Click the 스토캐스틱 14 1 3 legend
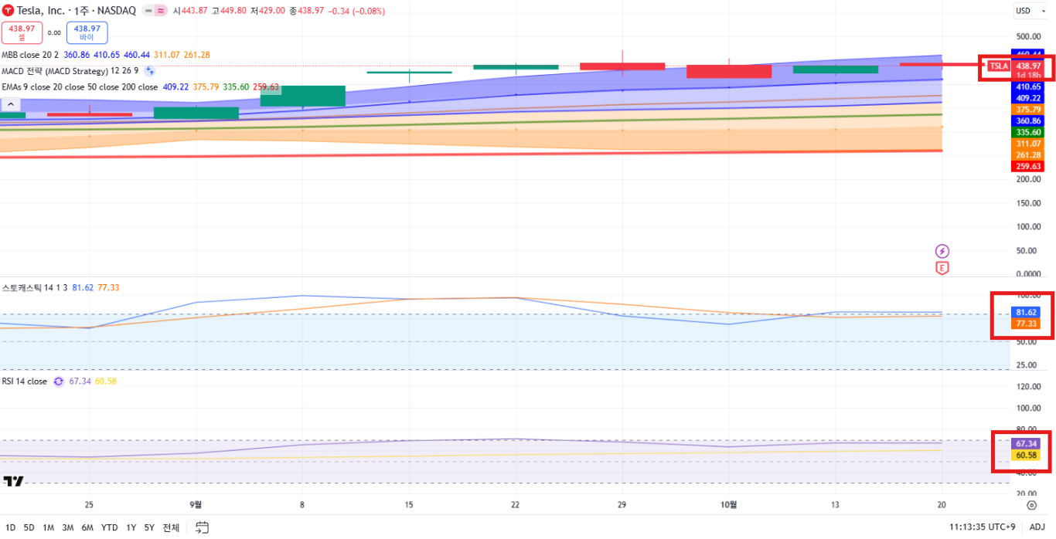Image resolution: width=1056 pixels, height=539 pixels. click(x=35, y=287)
